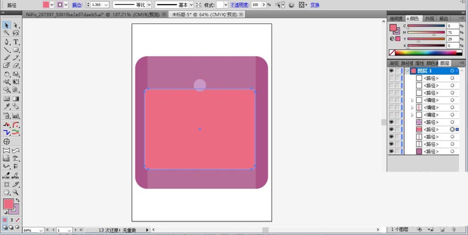Click the 不透明度 link in control bar
Image resolution: width=468 pixels, height=235 pixels.
(239, 5)
